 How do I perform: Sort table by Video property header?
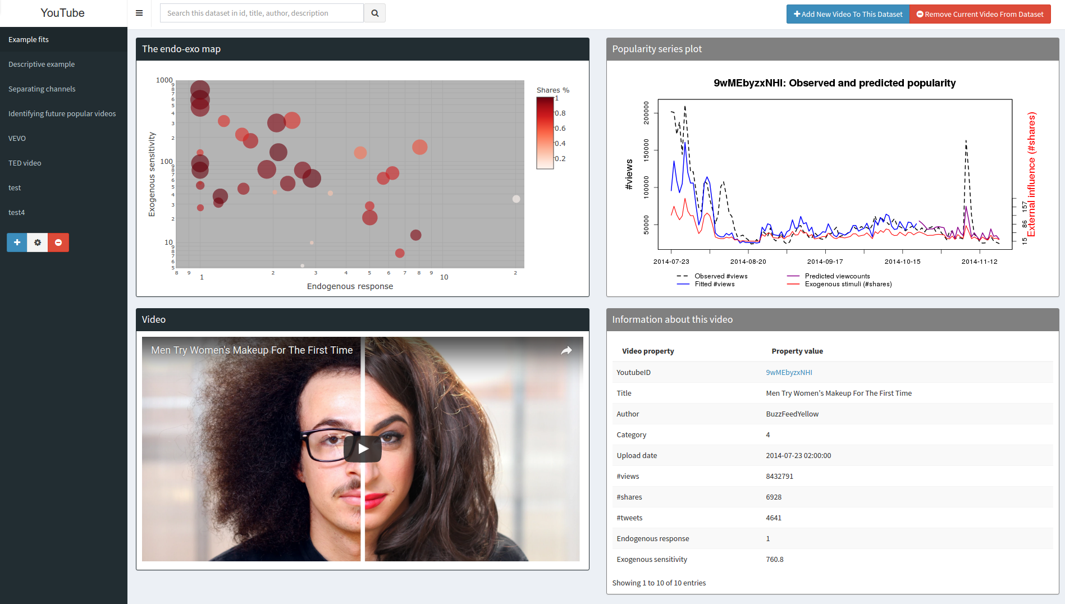(x=648, y=351)
